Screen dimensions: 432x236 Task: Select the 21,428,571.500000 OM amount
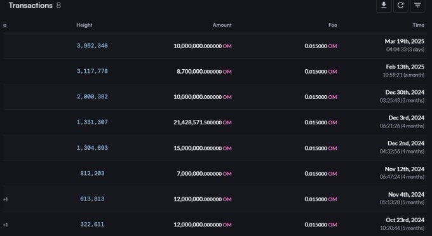coord(203,122)
